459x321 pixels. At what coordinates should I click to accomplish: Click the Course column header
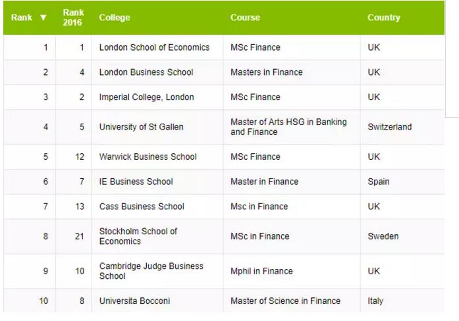pos(245,18)
